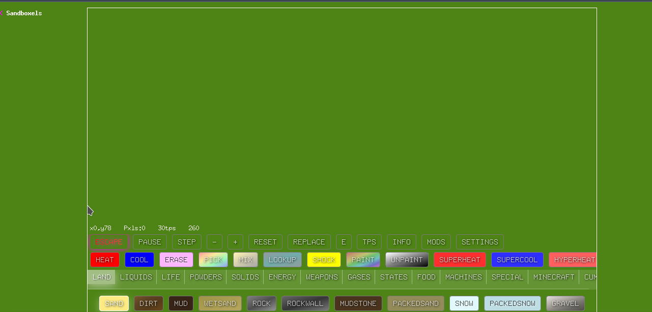Viewport: 652px width, 312px height.
Task: Switch to the Land category tab
Action: coord(102,277)
